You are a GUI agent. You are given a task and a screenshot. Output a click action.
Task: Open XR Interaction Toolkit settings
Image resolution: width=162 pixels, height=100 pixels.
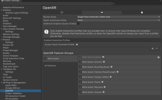15,96
